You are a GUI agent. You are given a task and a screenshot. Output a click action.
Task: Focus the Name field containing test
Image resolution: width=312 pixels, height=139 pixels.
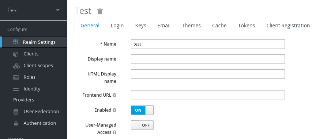208,44
